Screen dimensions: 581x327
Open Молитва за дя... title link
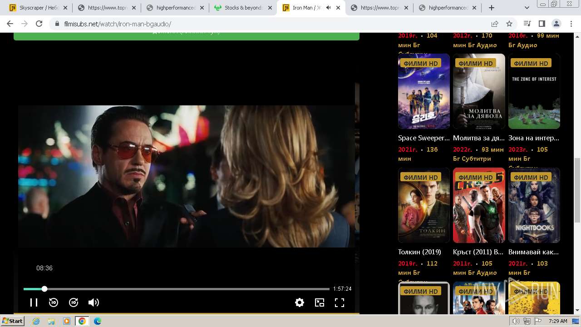click(x=479, y=138)
